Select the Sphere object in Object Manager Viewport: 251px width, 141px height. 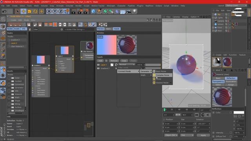click(220, 24)
